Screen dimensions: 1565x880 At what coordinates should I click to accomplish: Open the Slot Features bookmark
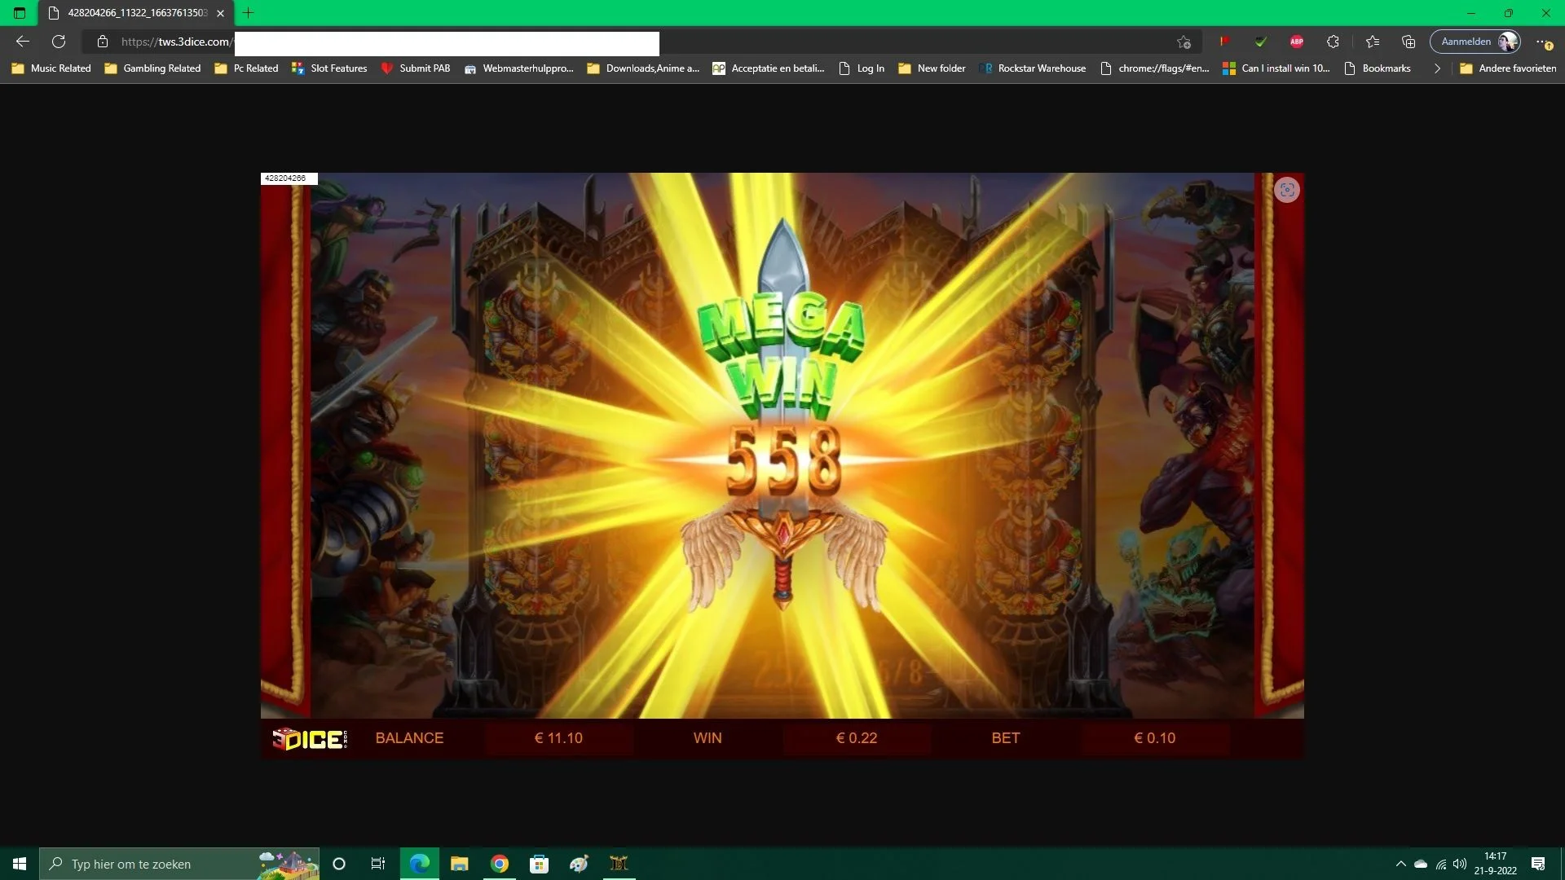tap(329, 68)
